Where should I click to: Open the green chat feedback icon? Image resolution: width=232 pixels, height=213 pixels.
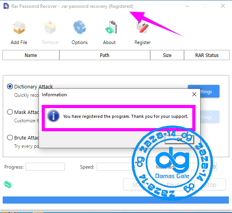click(x=8, y=184)
